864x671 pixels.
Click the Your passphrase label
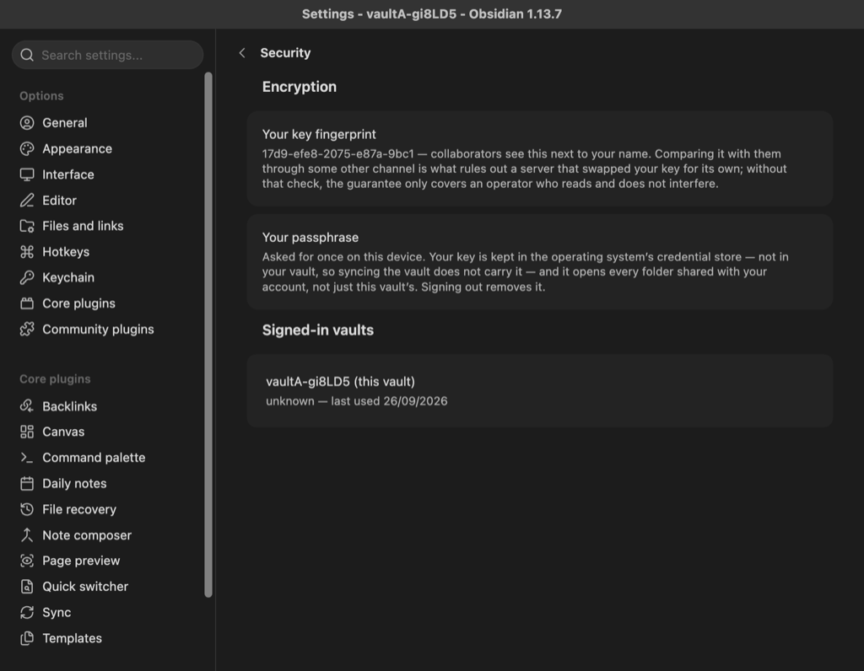coord(310,237)
